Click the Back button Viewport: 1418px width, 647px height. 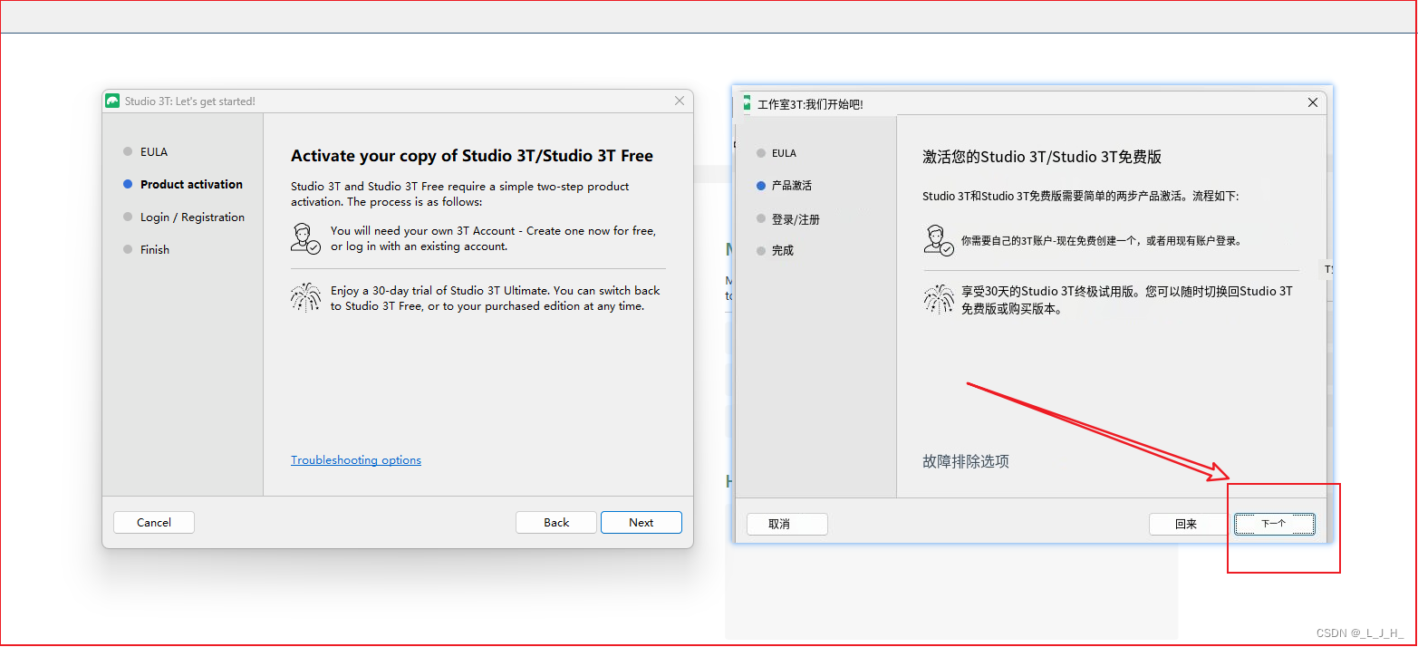click(x=556, y=523)
